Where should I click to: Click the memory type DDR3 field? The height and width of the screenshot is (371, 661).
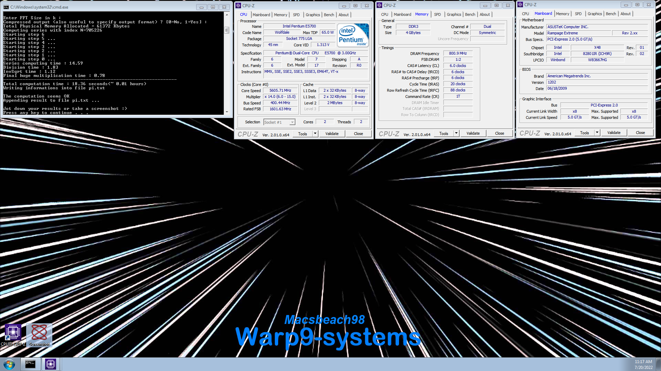413,26
